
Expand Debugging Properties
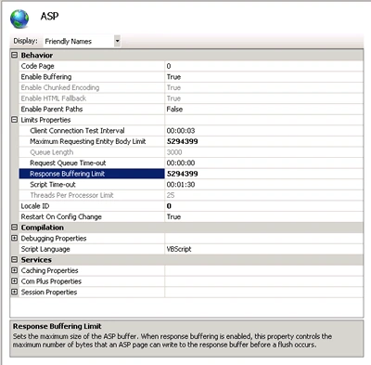point(14,238)
